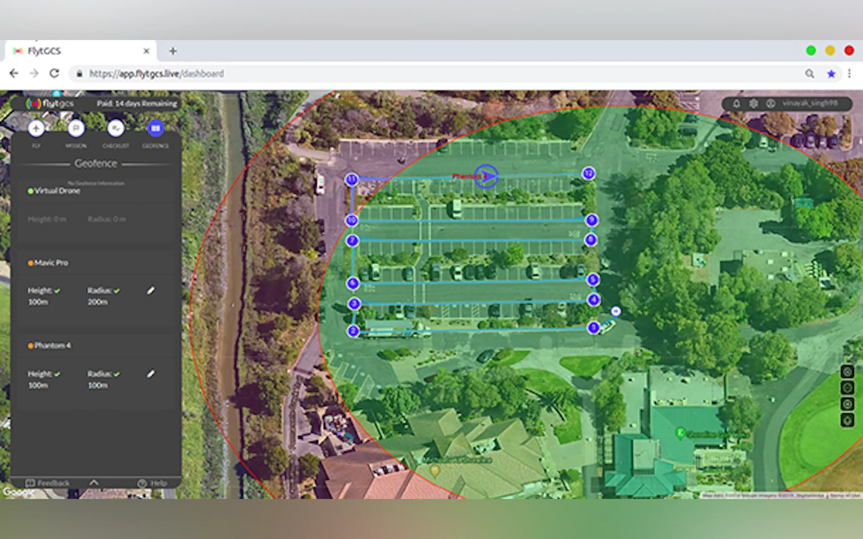This screenshot has height=539, width=863.
Task: Click the Mavic Pro Height 100m value
Action: tap(38, 302)
